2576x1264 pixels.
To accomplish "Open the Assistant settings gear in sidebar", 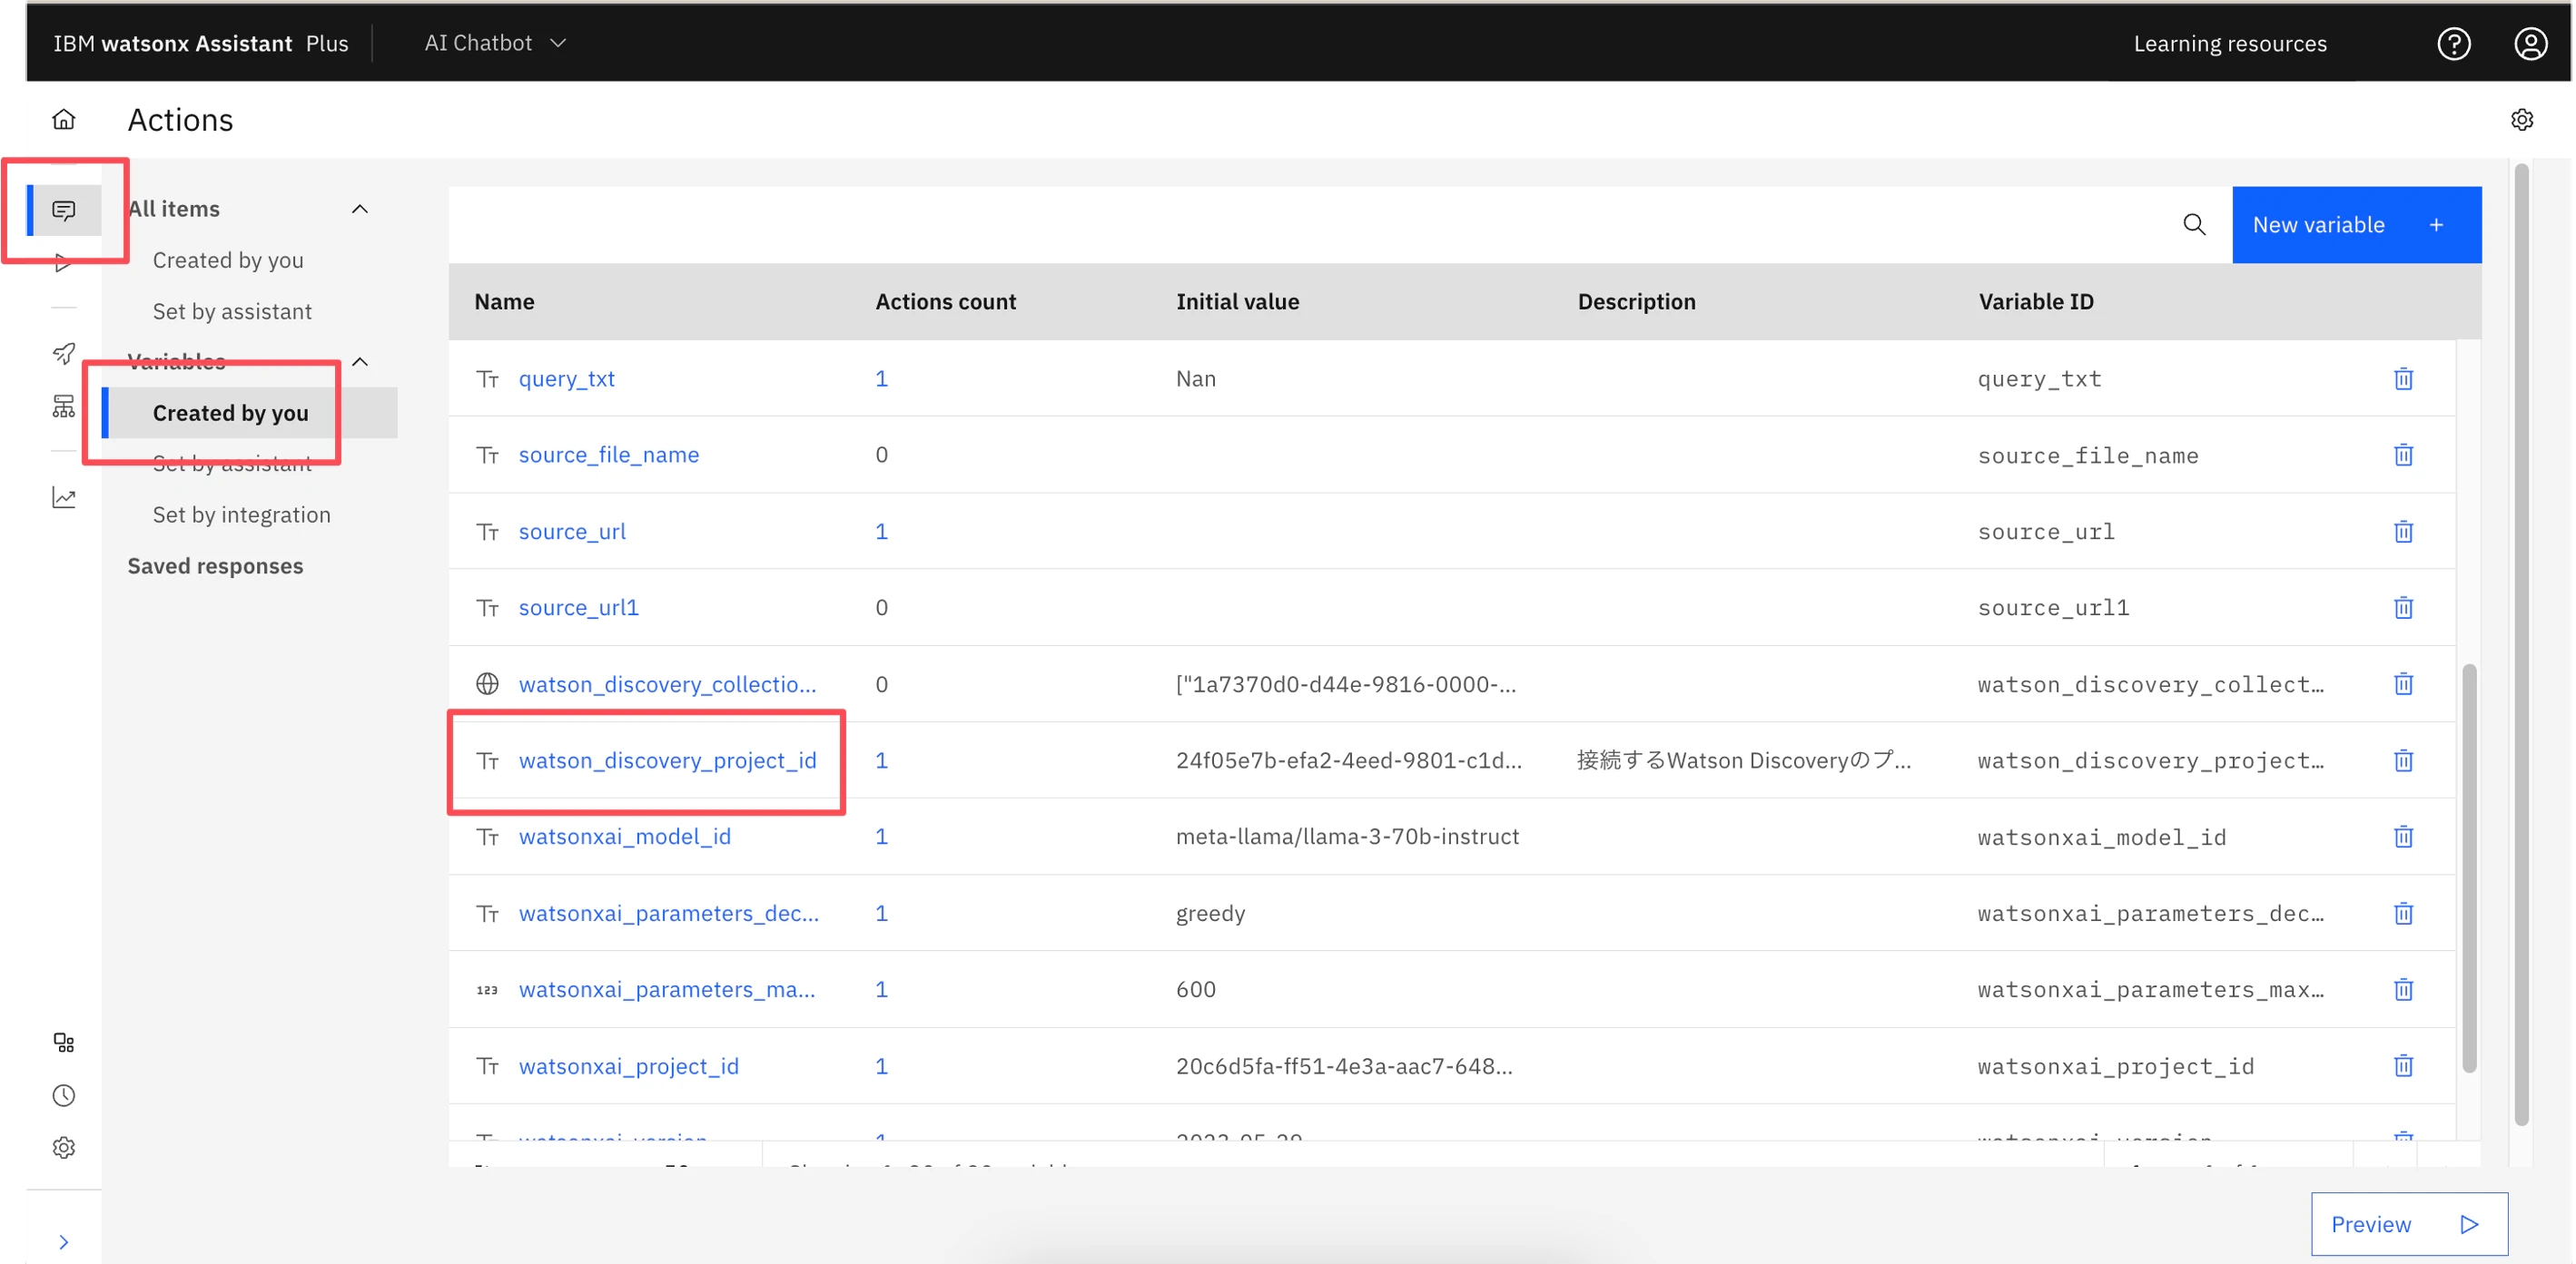I will click(63, 1147).
